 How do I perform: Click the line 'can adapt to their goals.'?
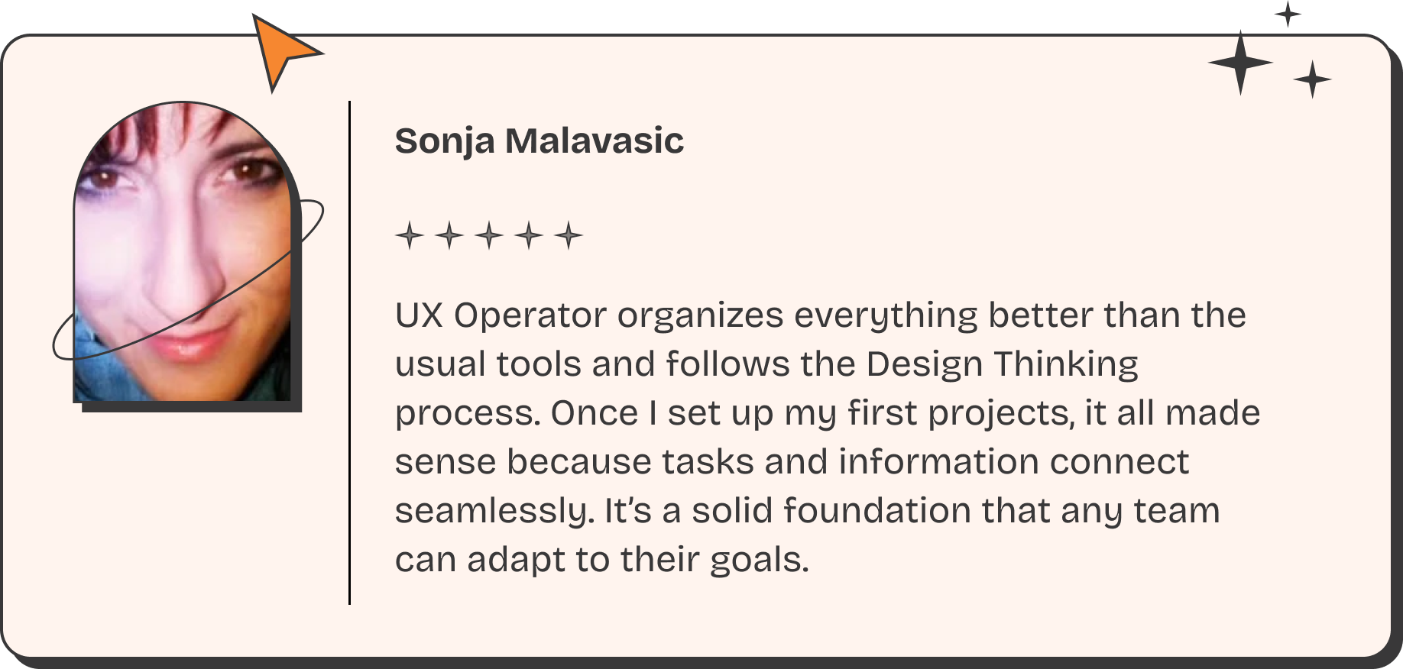pyautogui.click(x=602, y=560)
